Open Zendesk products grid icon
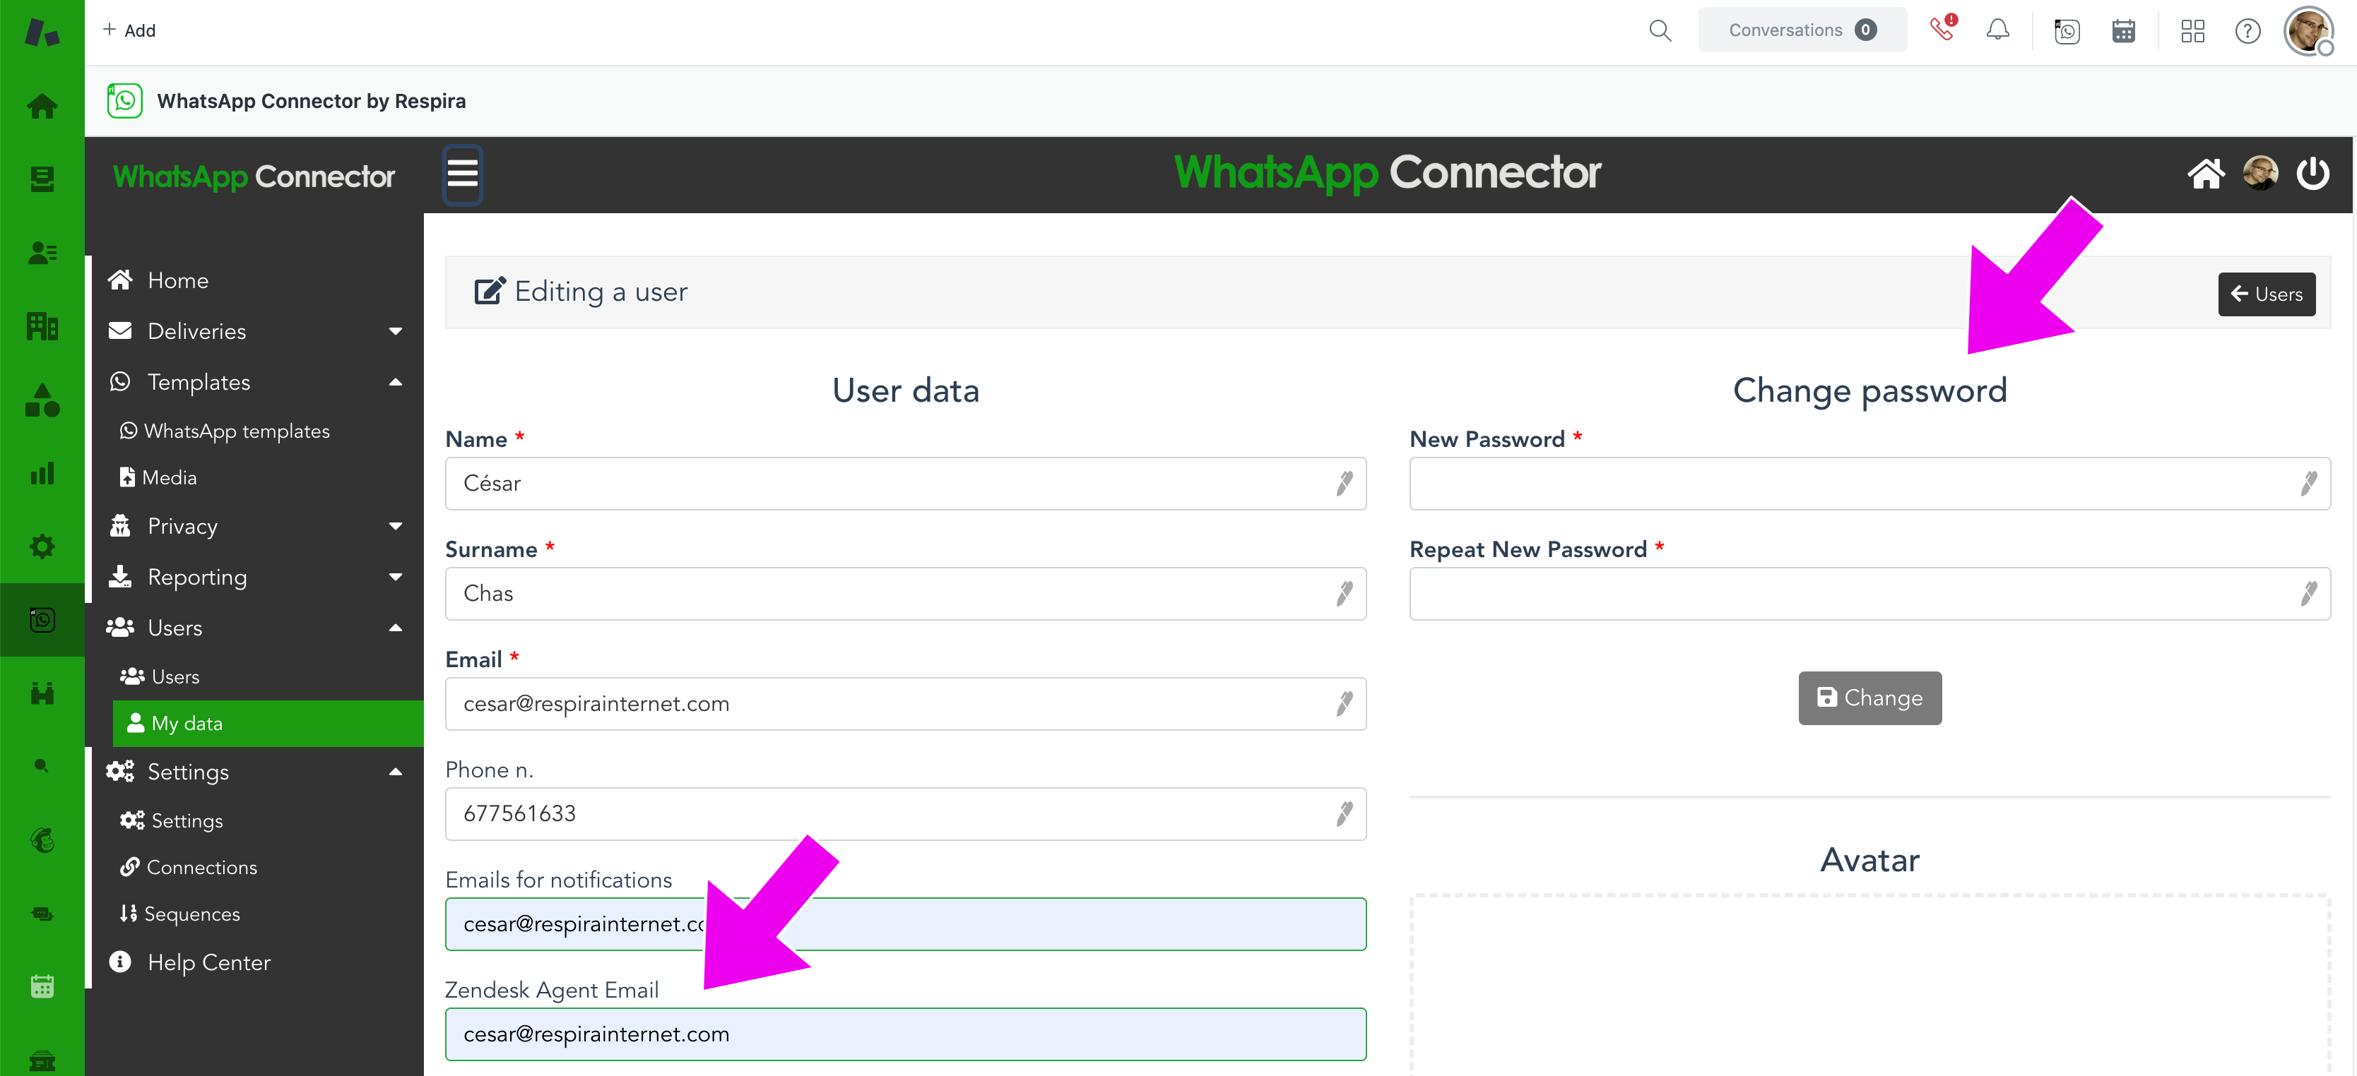The image size is (2357, 1076). pyautogui.click(x=2192, y=31)
